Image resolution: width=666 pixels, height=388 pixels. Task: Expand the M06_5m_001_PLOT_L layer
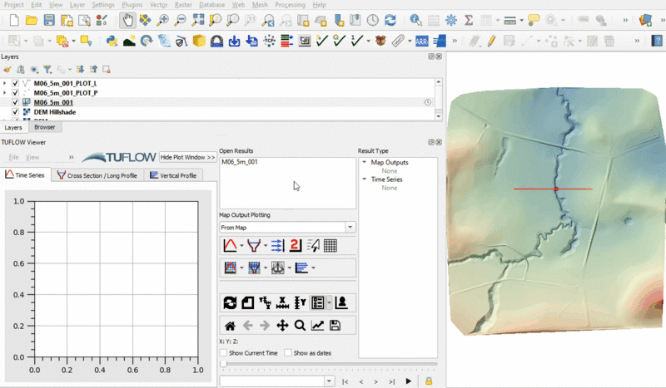(5, 84)
